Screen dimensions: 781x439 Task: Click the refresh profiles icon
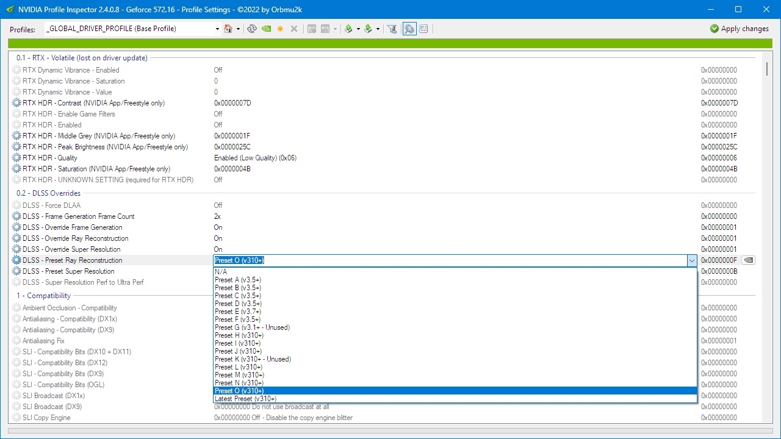[251, 29]
